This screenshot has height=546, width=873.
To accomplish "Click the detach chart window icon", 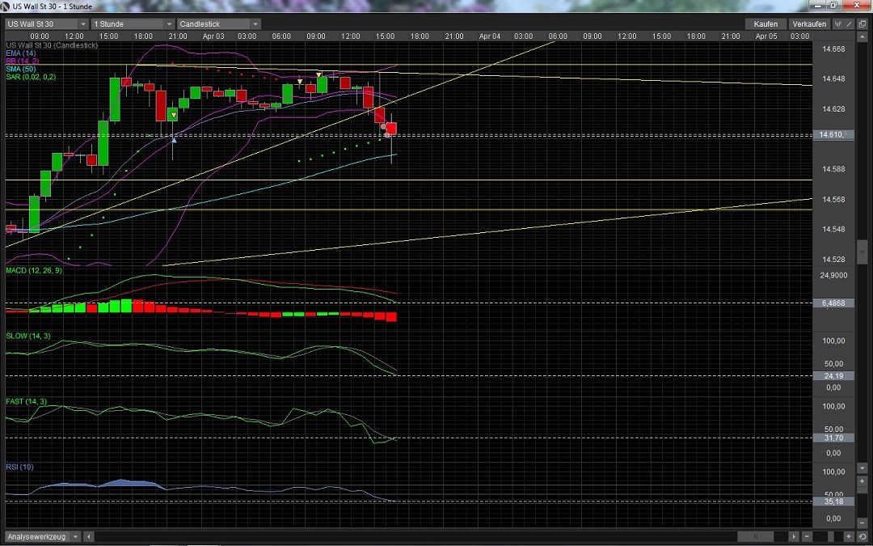I will pos(862,24).
